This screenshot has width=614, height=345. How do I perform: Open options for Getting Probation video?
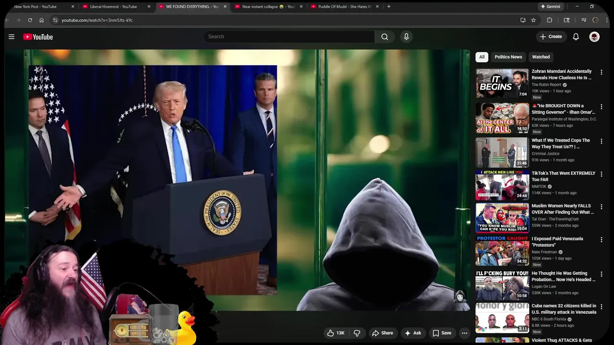pos(602,274)
